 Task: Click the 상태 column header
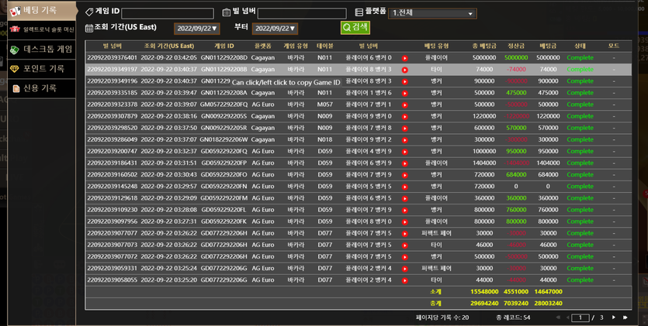[x=580, y=46]
